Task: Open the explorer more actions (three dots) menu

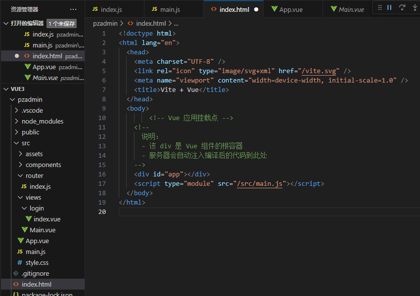Action: (x=73, y=9)
